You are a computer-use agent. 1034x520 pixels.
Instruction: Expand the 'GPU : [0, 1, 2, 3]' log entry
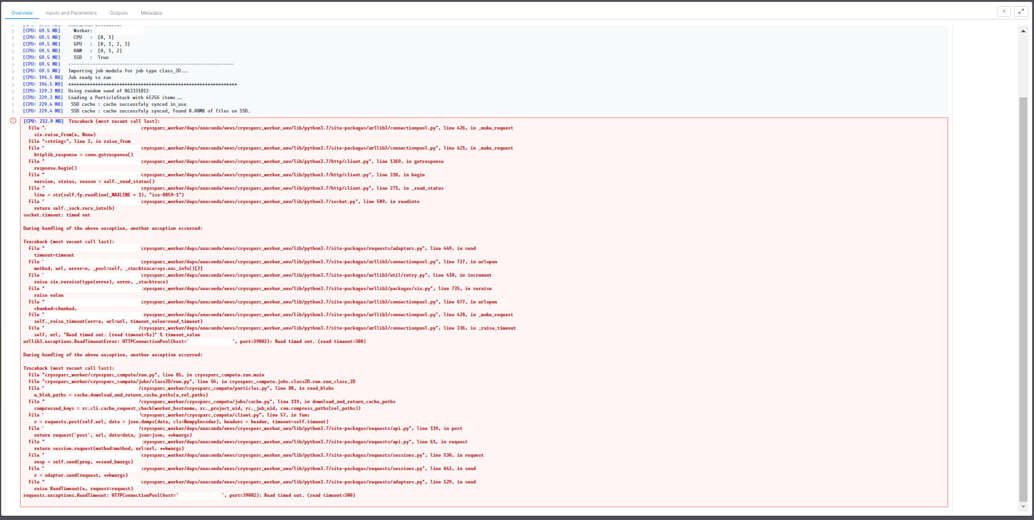coord(13,44)
